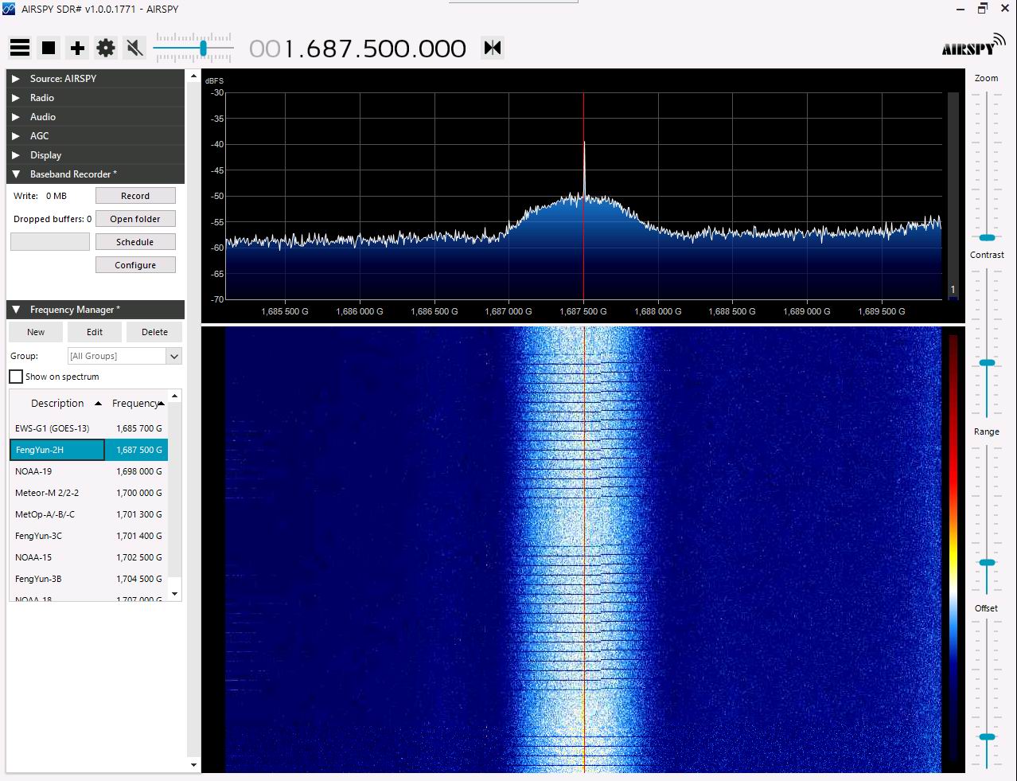This screenshot has width=1017, height=781.
Task: Click the frequency list scroll-up arrow
Action: [175, 396]
